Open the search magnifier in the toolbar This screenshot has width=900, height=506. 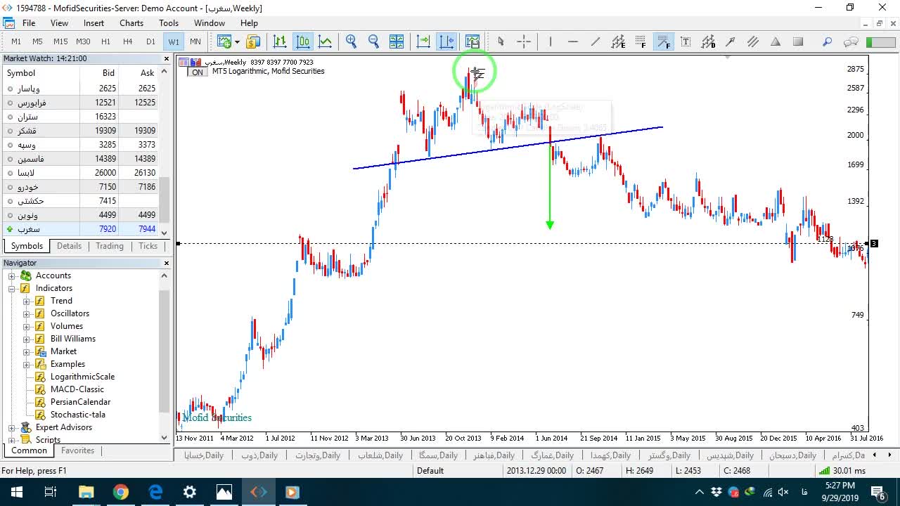[828, 41]
